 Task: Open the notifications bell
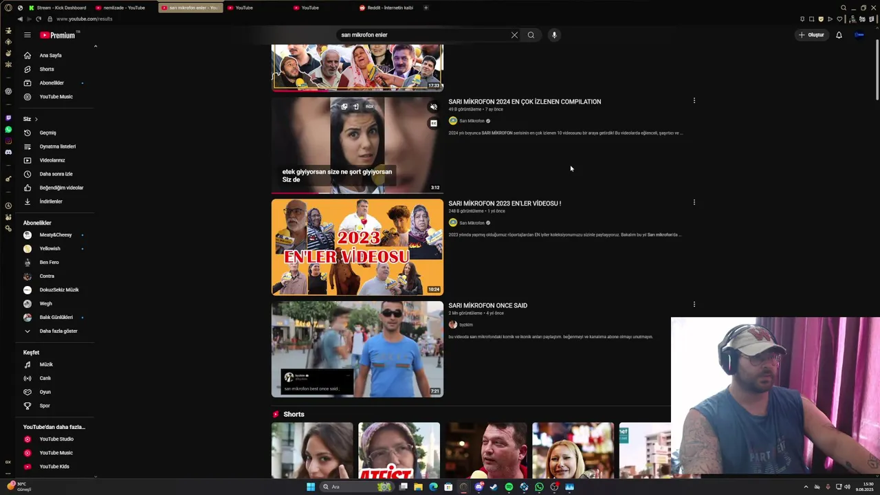coord(839,35)
